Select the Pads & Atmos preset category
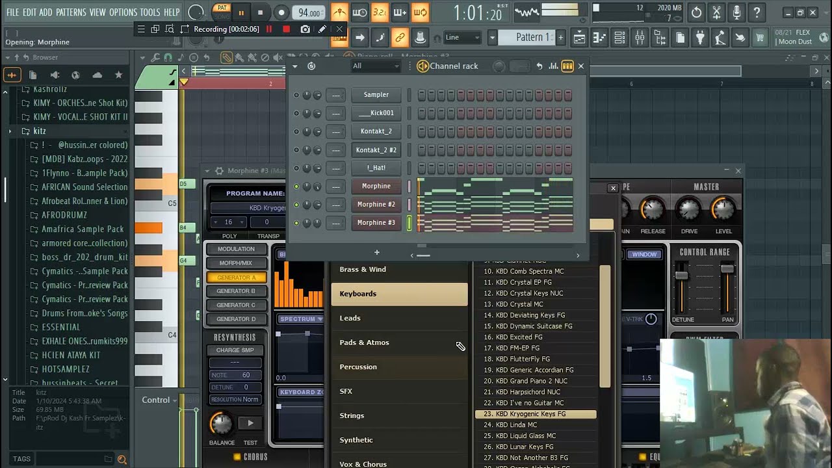Image resolution: width=832 pixels, height=468 pixels. pyautogui.click(x=400, y=343)
